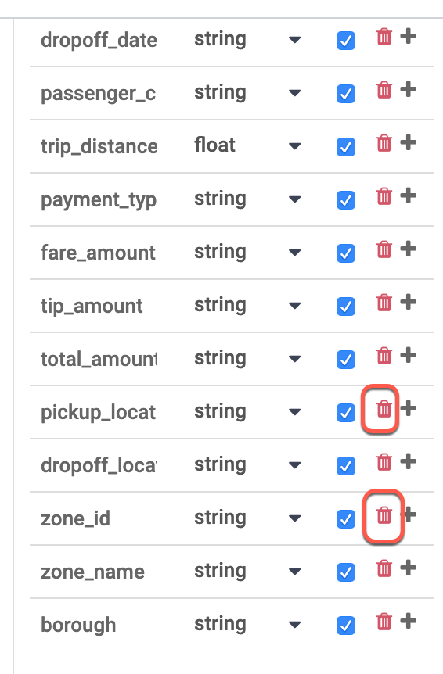
Task: Open the type dropdown for trip_distance float
Action: (294, 146)
